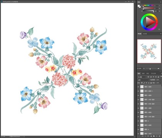Screen dimensions: 162x138
Task: Switch to the Histogram tab beside Navigator
Action: pyautogui.click(x=145, y=34)
